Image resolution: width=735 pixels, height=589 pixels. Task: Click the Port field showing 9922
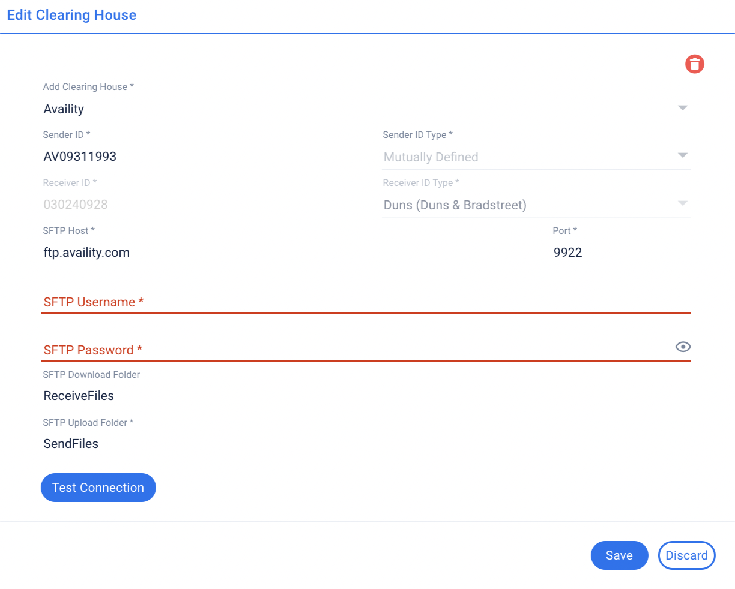pos(621,253)
